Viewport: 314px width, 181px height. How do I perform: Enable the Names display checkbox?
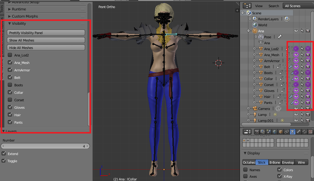(x=245, y=170)
